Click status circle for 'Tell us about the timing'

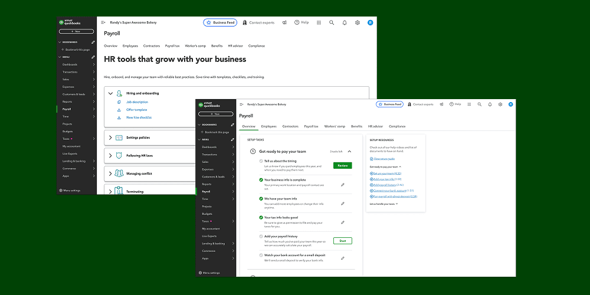tap(261, 161)
